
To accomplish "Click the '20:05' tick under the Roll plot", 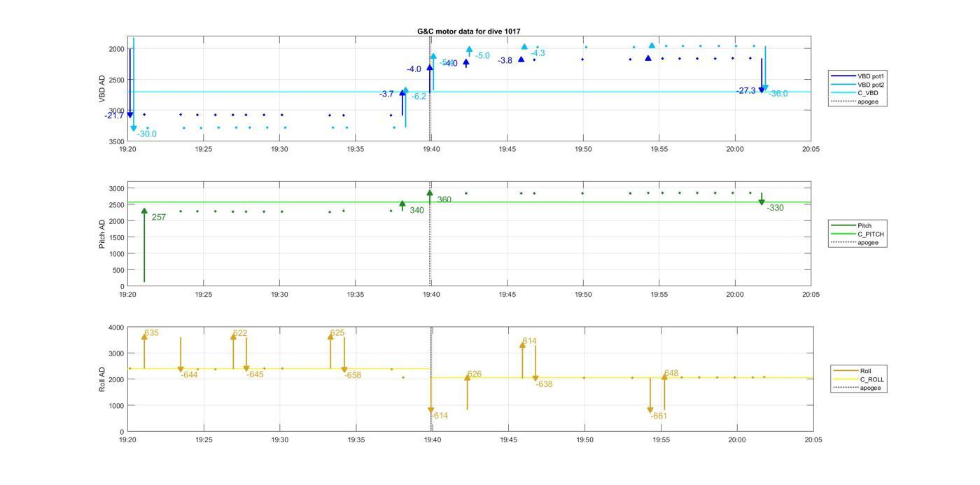I will [813, 440].
